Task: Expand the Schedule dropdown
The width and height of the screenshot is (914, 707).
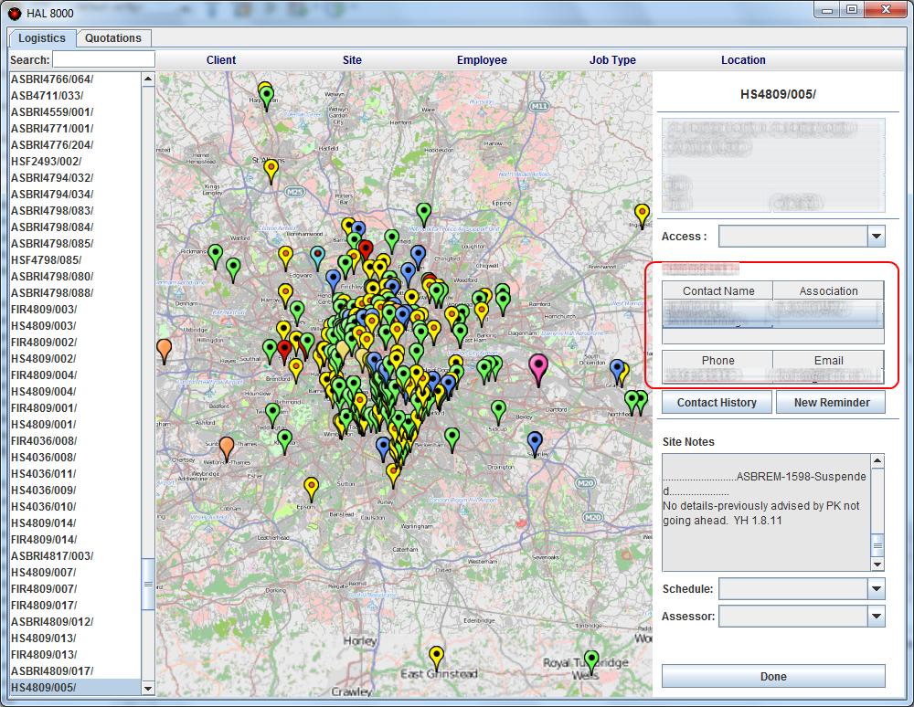Action: [x=876, y=589]
